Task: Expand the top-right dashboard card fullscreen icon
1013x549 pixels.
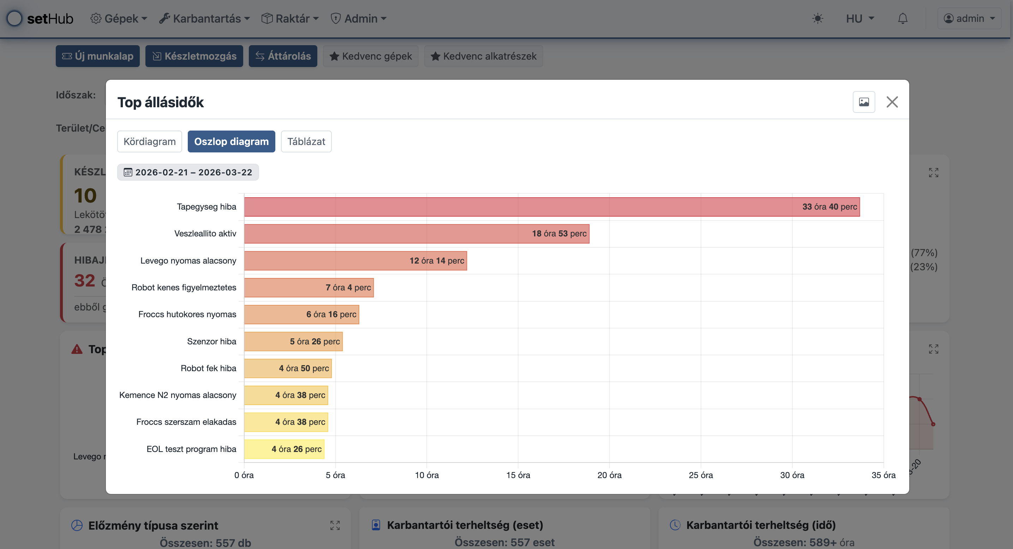Action: coord(933,173)
